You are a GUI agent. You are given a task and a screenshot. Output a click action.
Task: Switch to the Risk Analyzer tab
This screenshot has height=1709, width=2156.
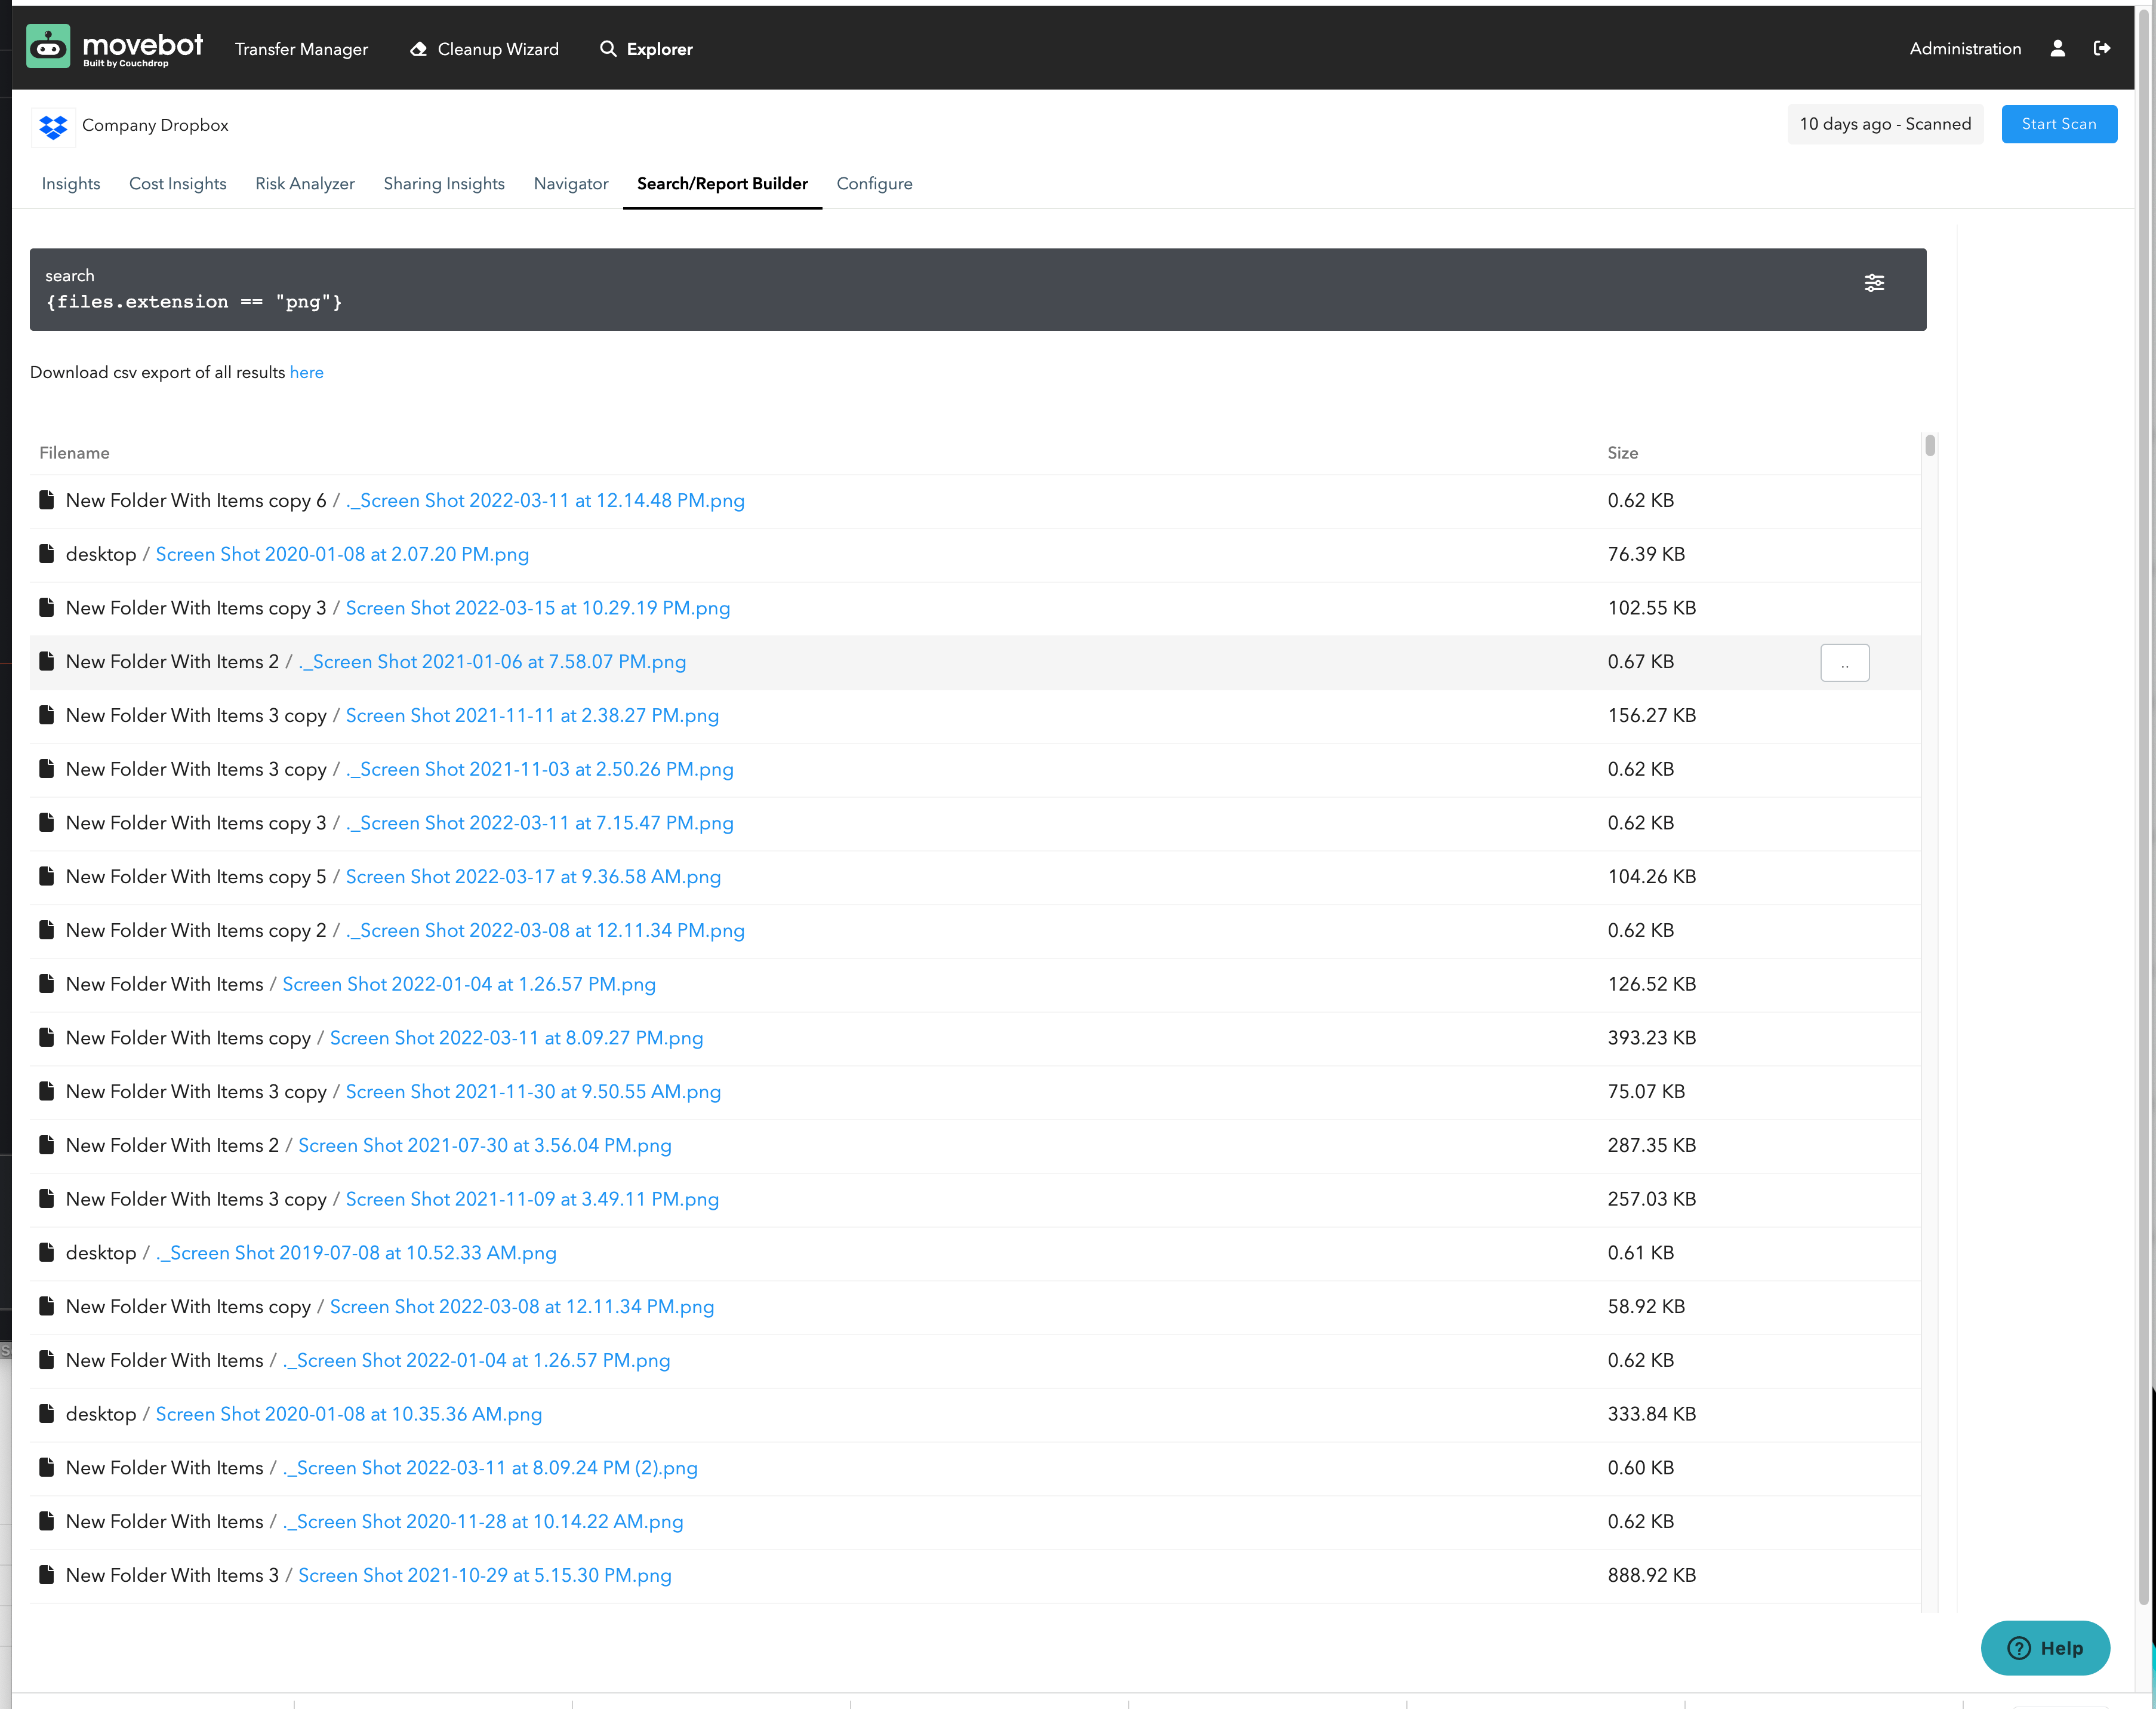(305, 184)
